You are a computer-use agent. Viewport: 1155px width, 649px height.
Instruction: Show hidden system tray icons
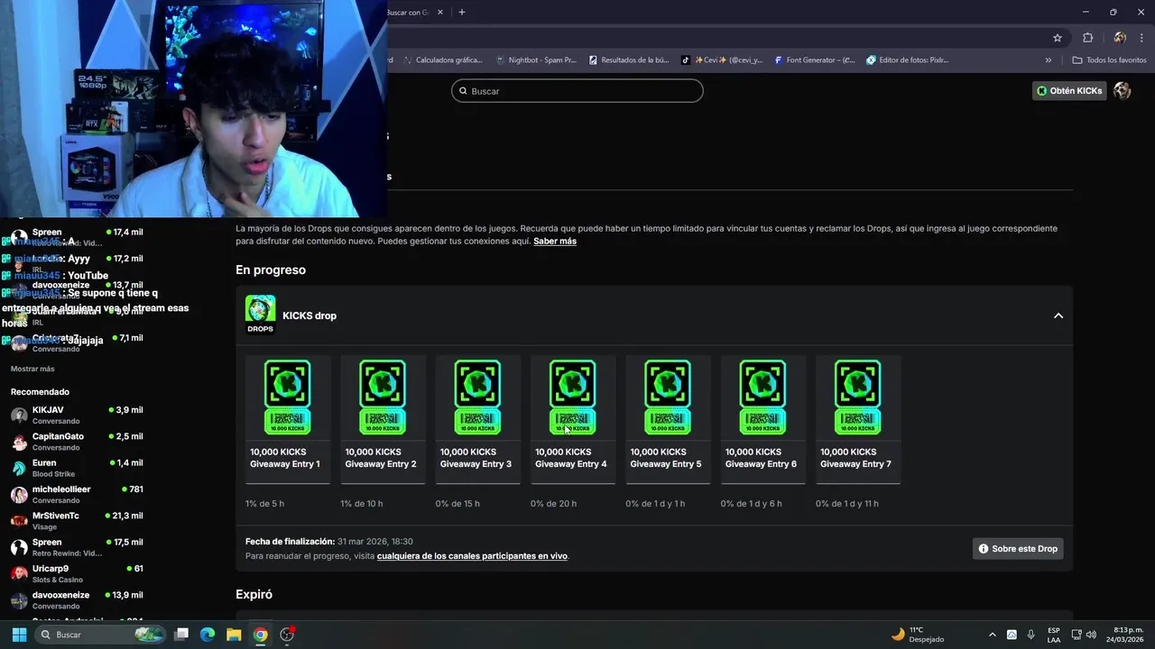[x=993, y=635]
